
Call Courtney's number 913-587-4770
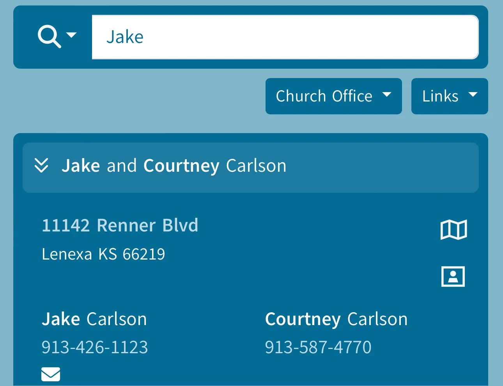click(318, 347)
